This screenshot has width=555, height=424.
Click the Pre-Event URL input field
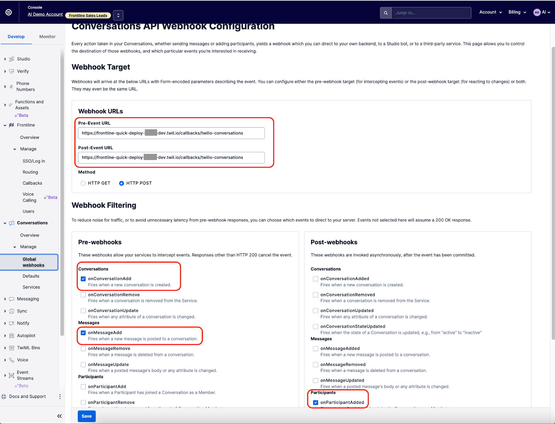pos(171,133)
